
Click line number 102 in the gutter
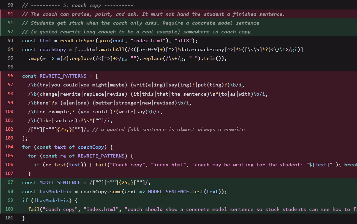coord(9,129)
